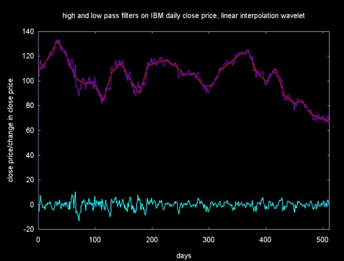Click the x-axis label 'days'
The image size is (344, 261).
184,256
